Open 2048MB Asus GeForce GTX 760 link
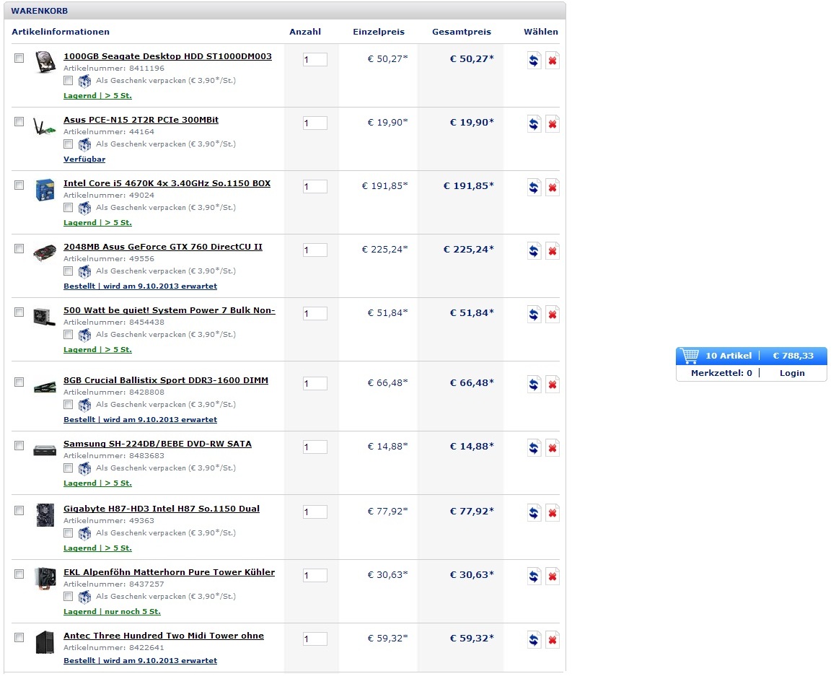This screenshot has height=684, width=836. coord(162,246)
